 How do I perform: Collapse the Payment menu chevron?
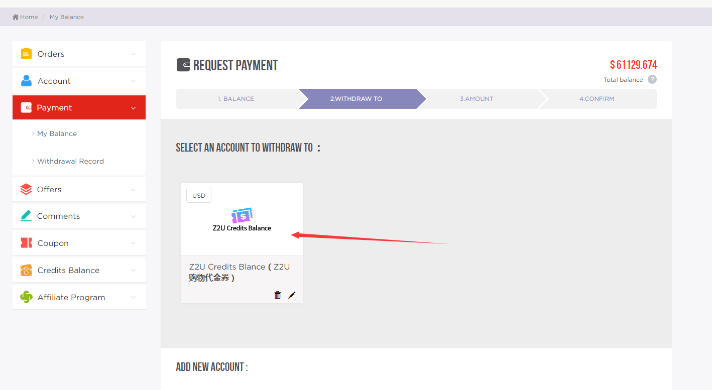click(133, 108)
